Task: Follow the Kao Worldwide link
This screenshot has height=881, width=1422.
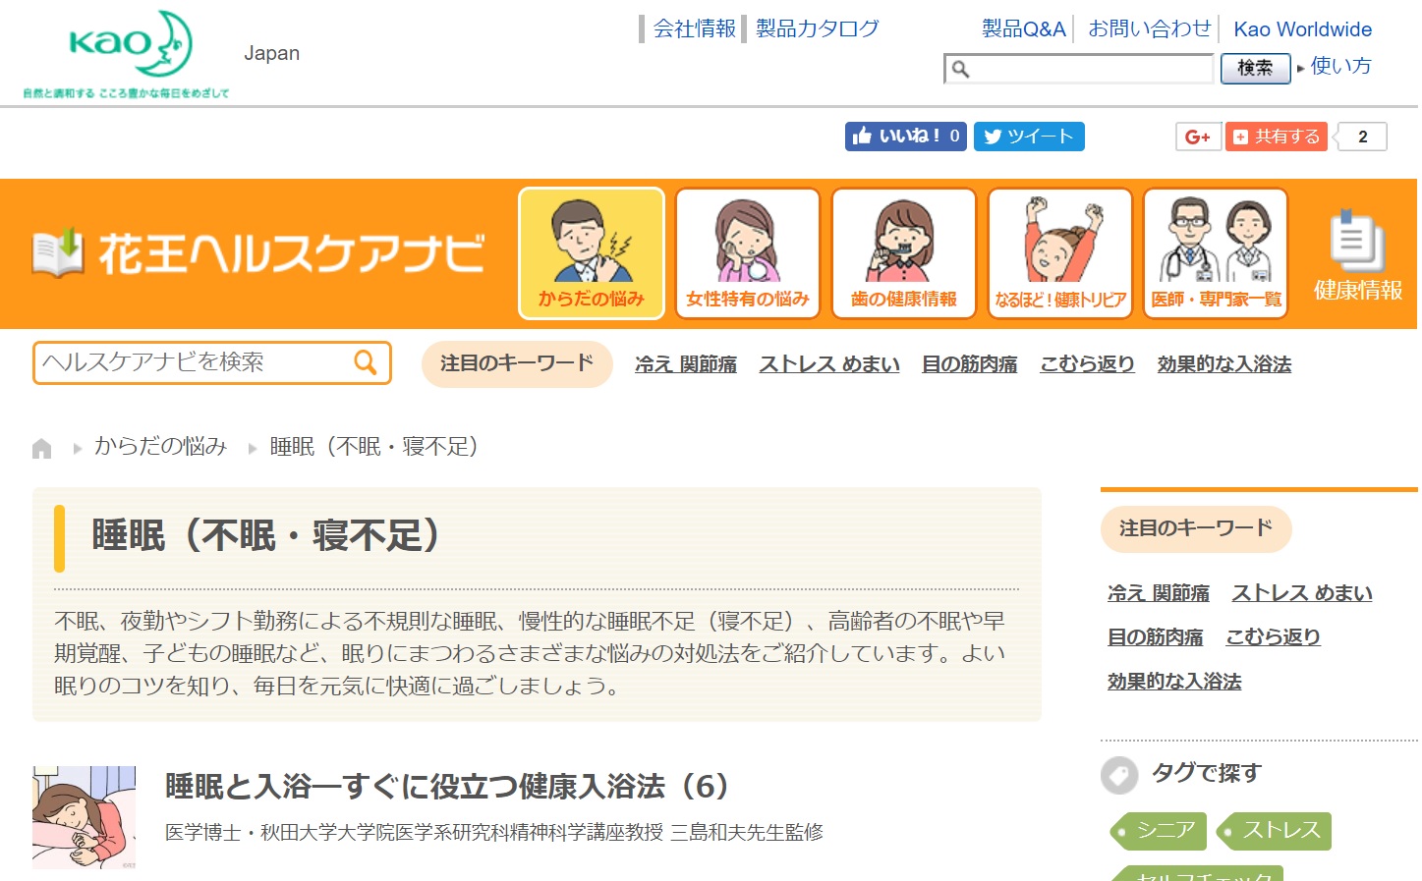Action: click(x=1302, y=29)
